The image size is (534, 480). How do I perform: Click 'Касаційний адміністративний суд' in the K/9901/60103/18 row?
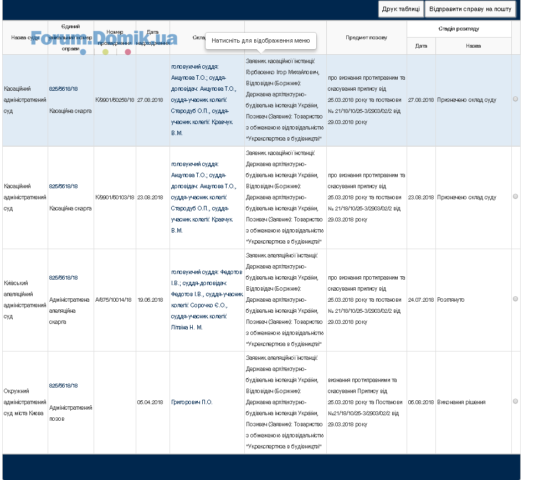point(25,198)
